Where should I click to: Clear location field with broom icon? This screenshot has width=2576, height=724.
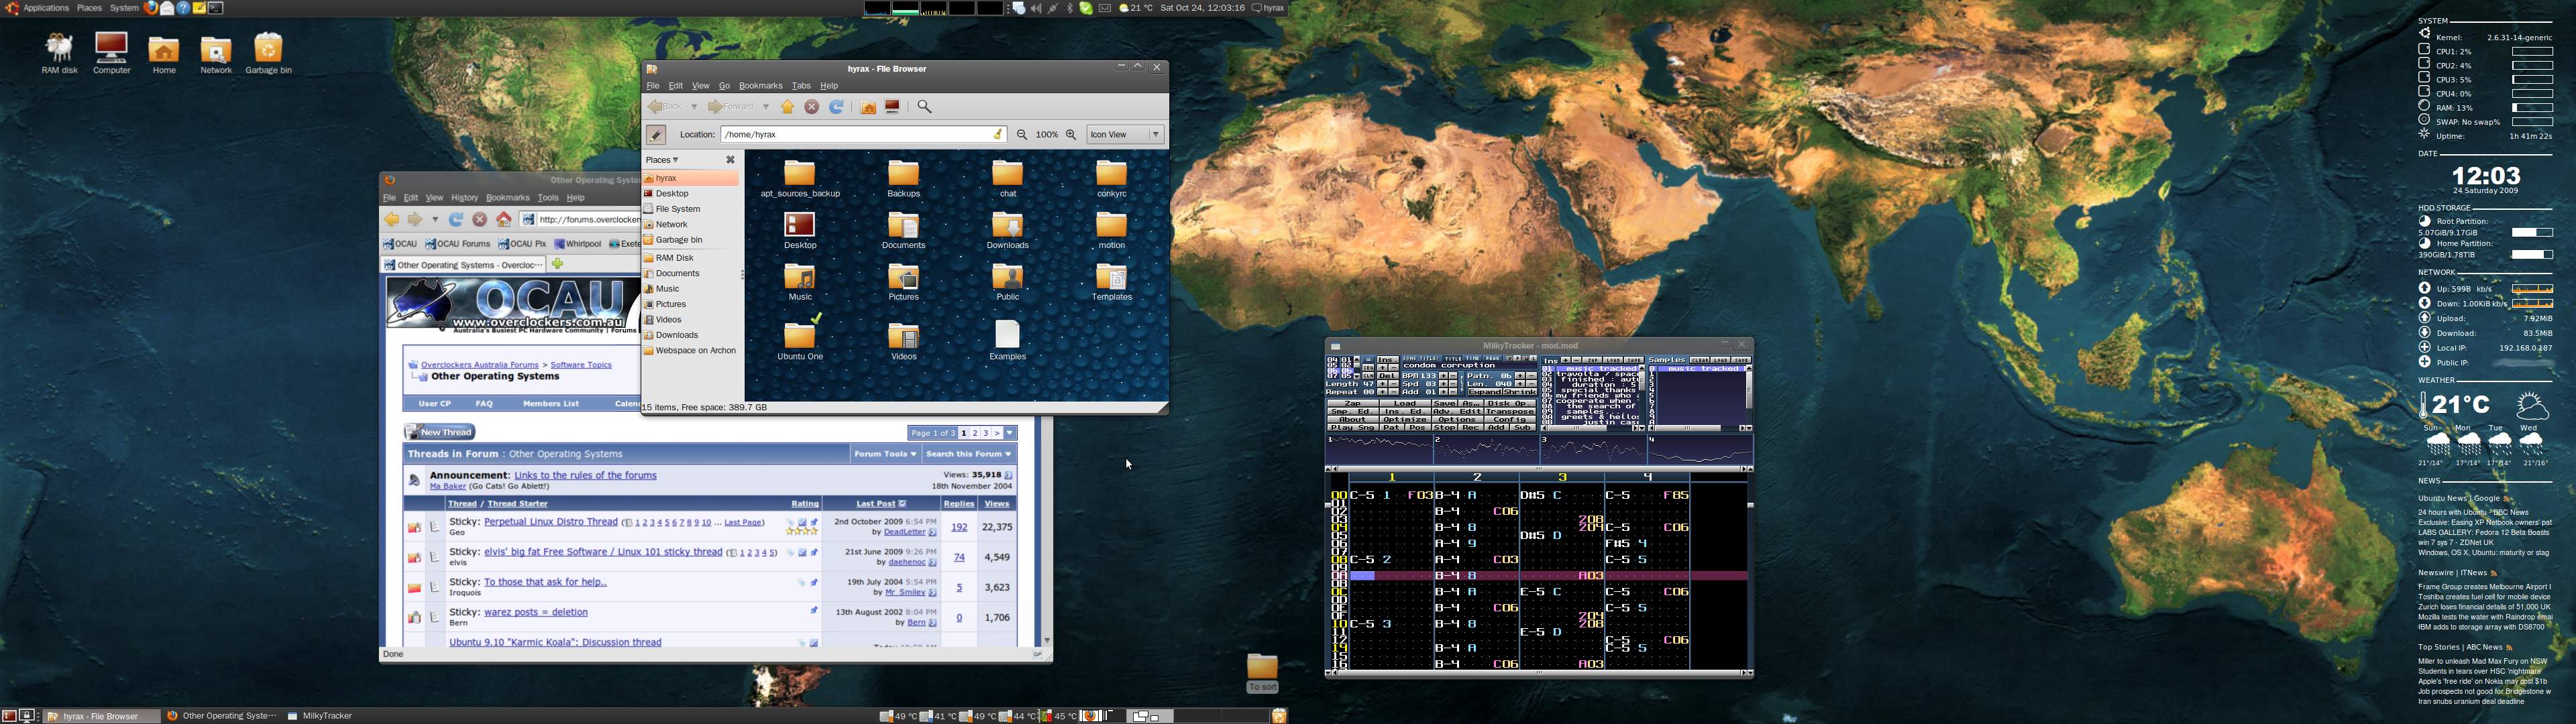click(998, 134)
